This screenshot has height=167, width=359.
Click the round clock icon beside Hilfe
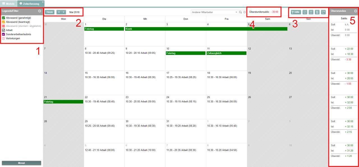point(305,12)
